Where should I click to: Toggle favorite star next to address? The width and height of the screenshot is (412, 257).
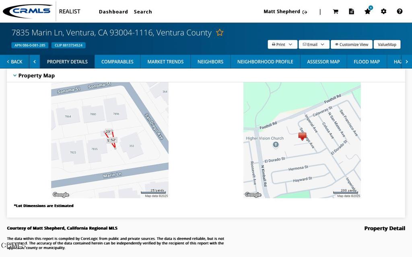220,33
